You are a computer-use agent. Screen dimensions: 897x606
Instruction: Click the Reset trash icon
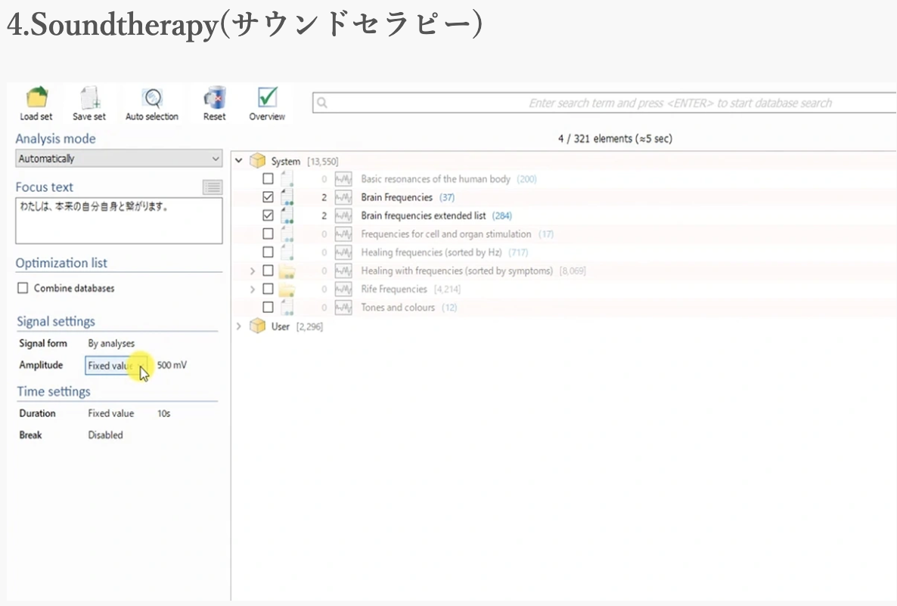click(x=214, y=99)
